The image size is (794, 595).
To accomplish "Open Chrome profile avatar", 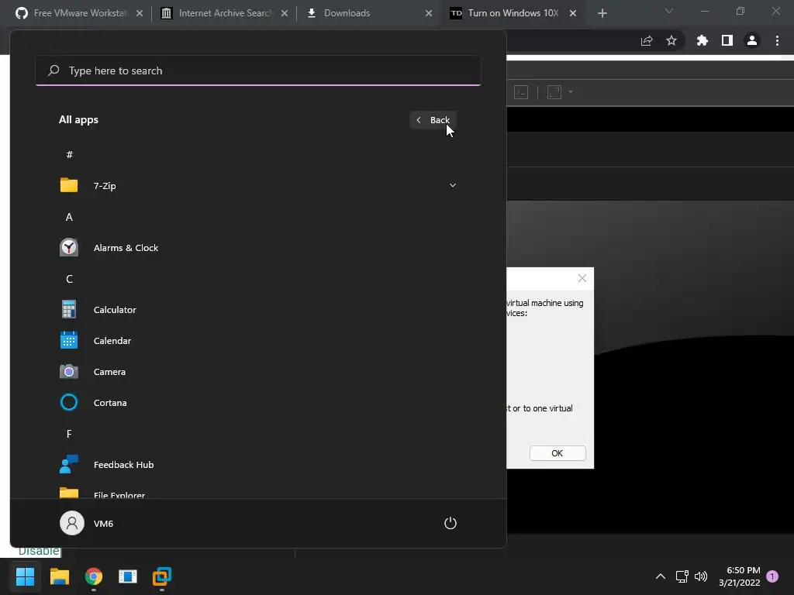I will click(x=752, y=40).
